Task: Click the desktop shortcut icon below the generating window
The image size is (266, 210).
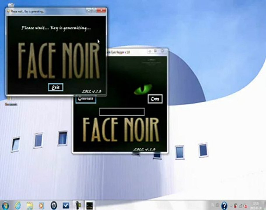Action: point(11,101)
